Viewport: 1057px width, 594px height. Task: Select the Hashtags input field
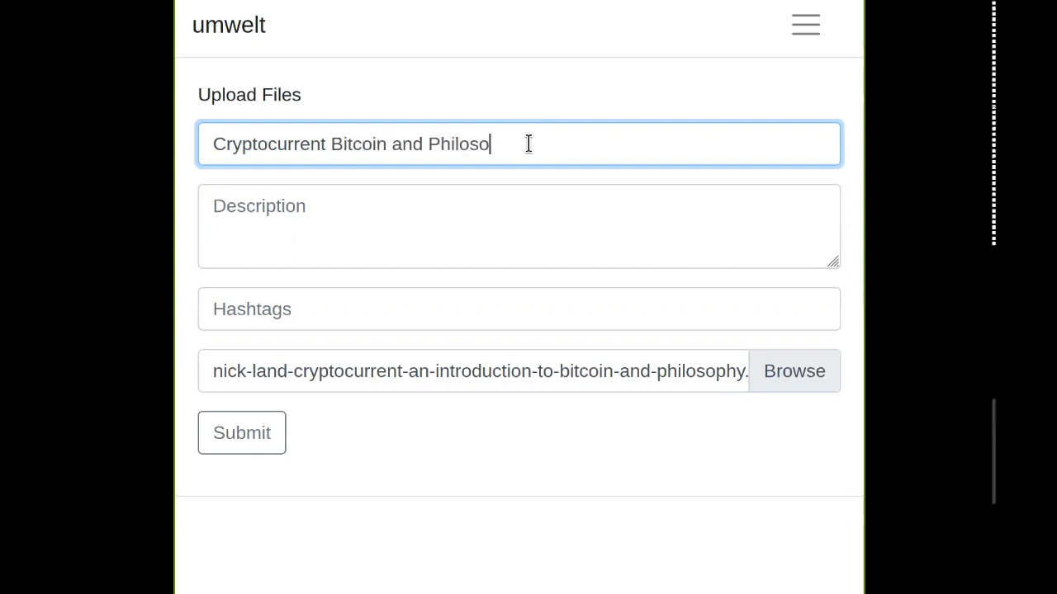tap(519, 309)
